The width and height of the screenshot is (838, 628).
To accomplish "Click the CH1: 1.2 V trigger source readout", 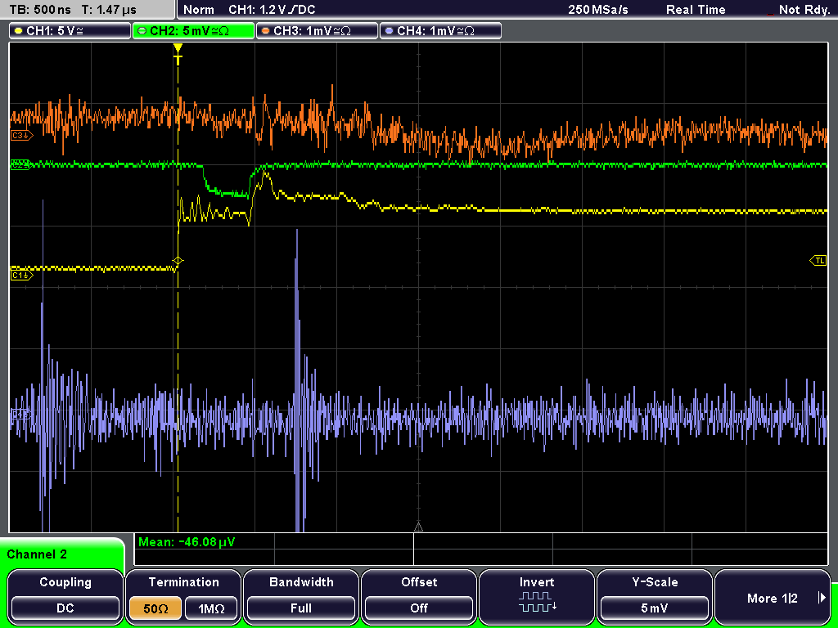I will point(272,10).
